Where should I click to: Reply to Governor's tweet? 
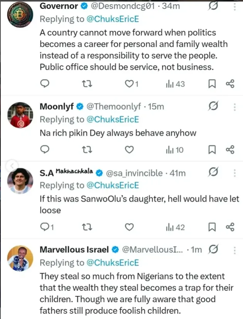[45, 84]
